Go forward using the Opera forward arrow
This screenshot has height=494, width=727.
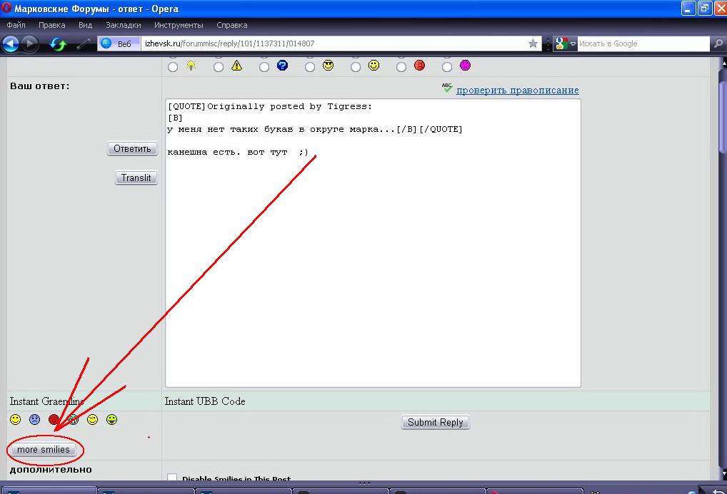pos(30,43)
